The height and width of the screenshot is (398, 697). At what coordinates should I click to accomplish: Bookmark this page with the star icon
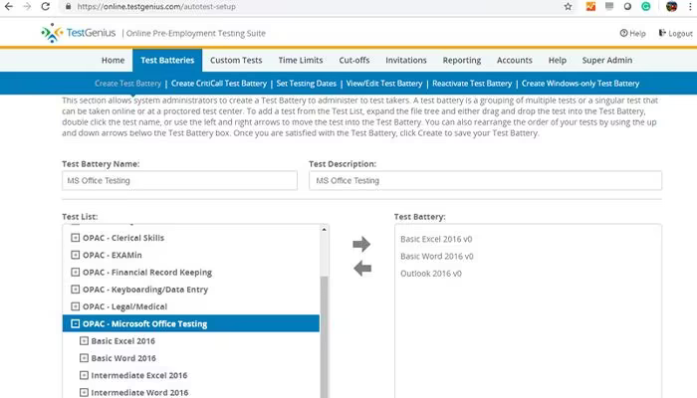568,7
